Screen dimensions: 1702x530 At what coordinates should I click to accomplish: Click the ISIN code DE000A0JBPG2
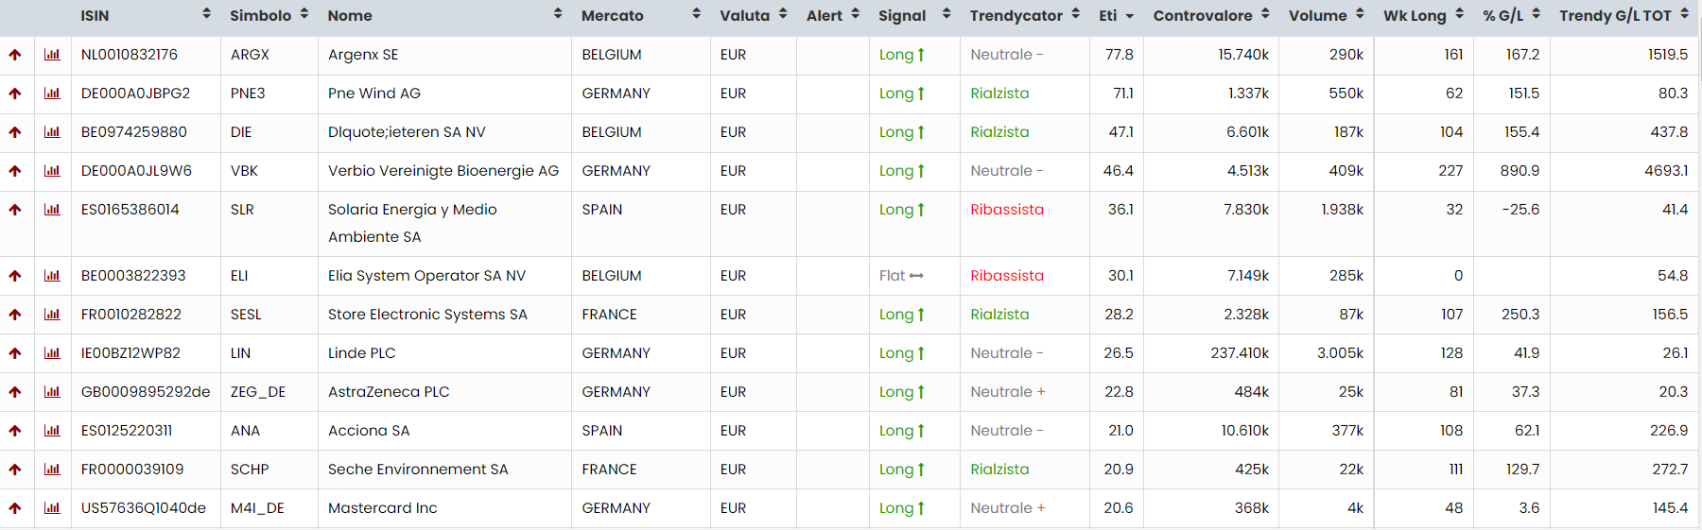tap(135, 94)
